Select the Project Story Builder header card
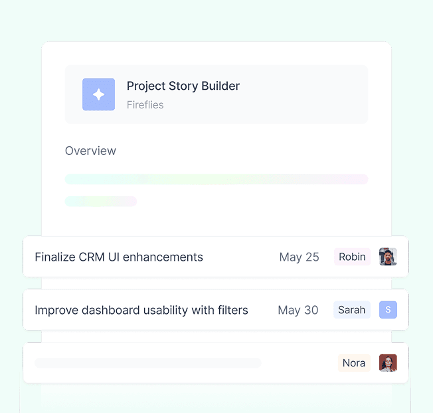The width and height of the screenshot is (433, 413). tap(217, 94)
